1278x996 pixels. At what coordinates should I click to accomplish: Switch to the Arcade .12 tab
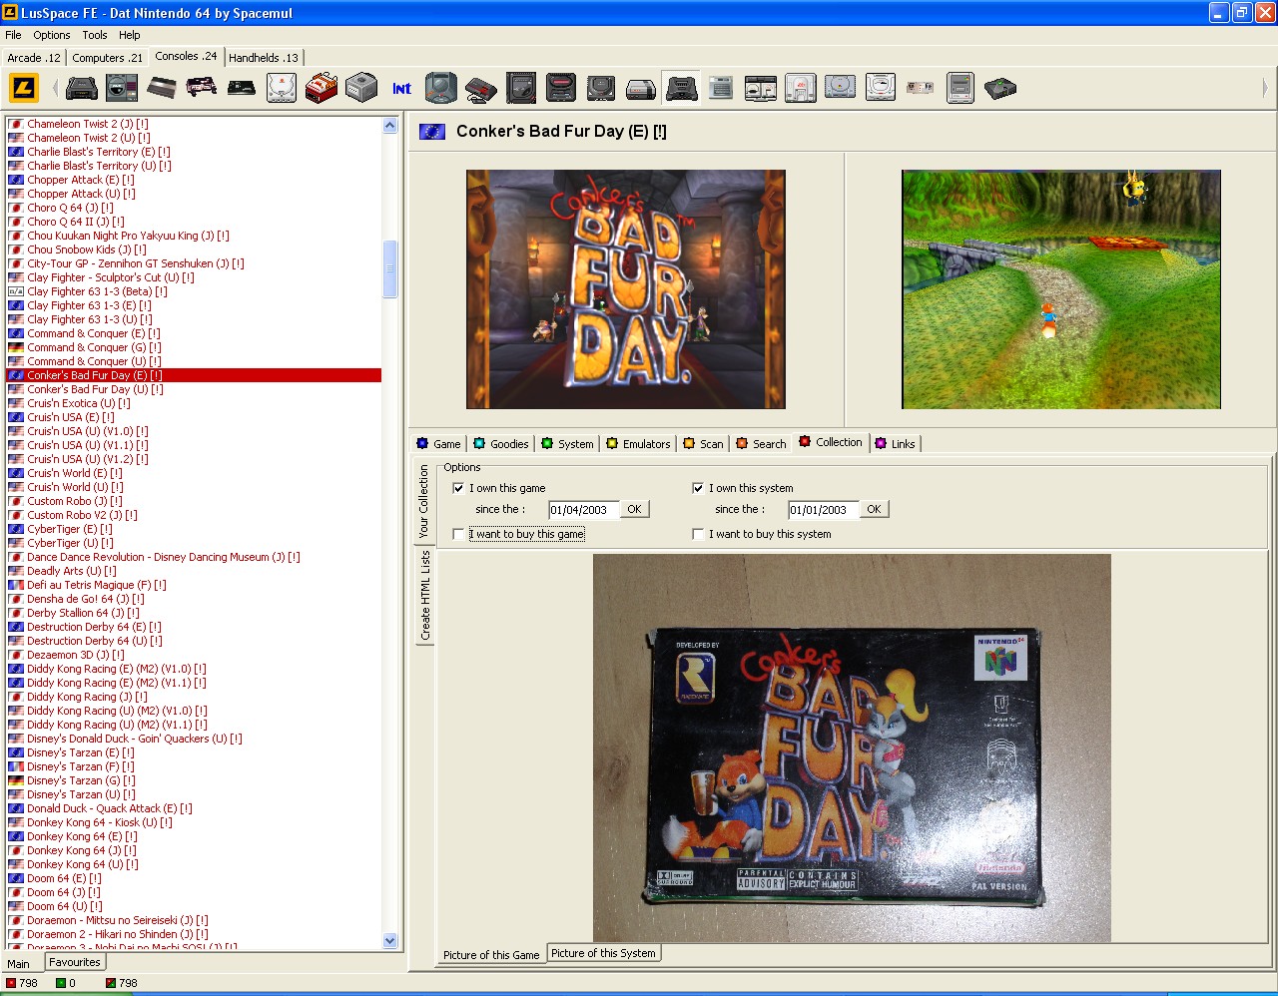(x=34, y=58)
